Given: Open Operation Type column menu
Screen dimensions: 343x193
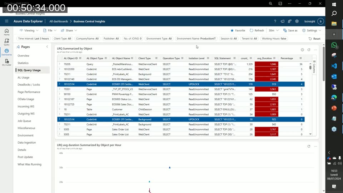Looking at the screenshot, I should (x=182, y=58).
